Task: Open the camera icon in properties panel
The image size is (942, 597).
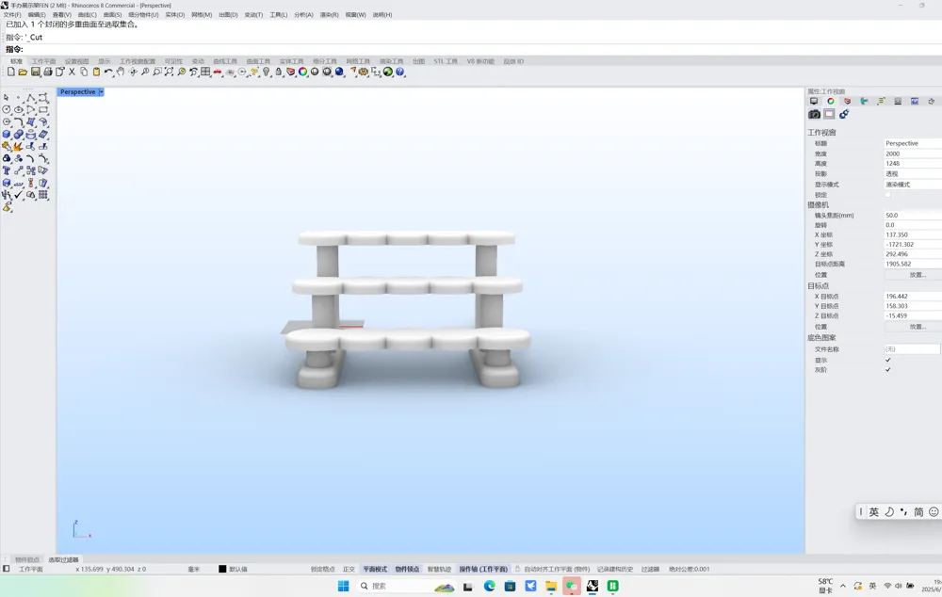Action: [x=814, y=114]
